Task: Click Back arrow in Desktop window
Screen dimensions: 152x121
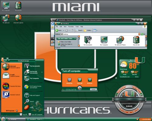Action: [x=59, y=30]
